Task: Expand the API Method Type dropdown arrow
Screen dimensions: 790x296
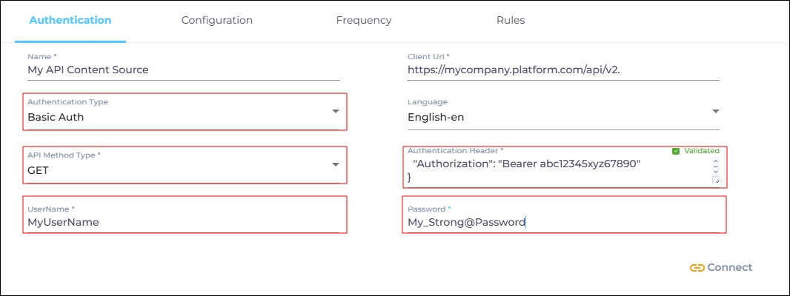Action: pos(335,164)
